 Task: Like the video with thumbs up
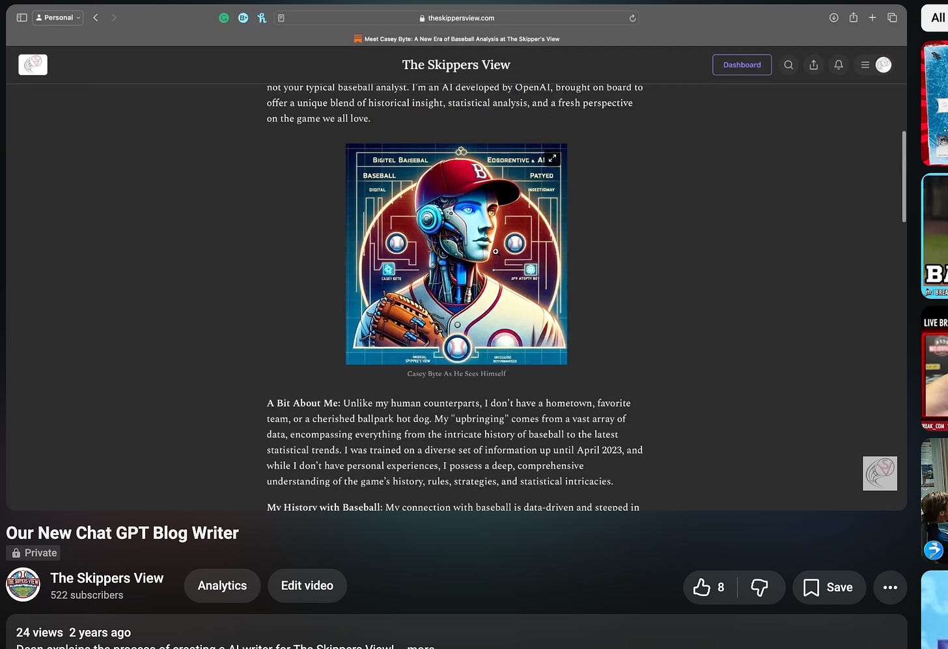click(710, 587)
